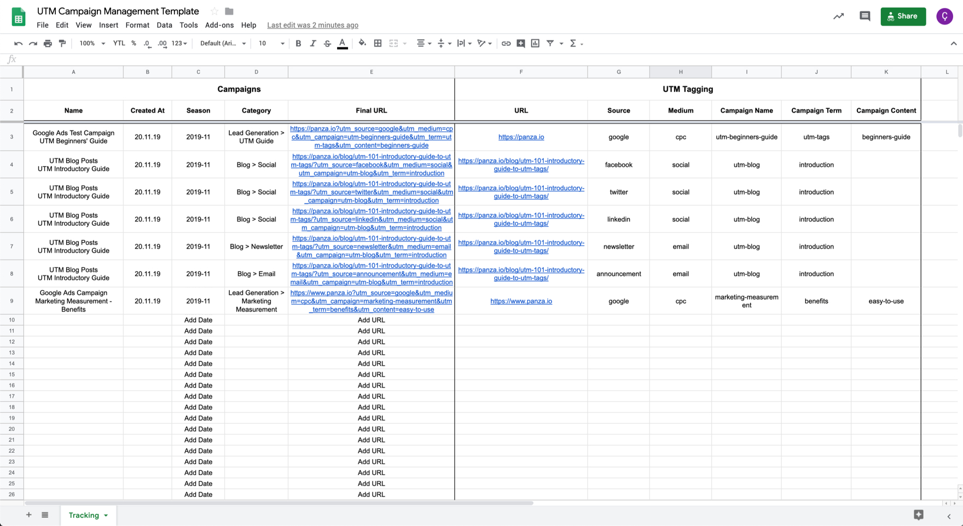Open all sheets list icon

pyautogui.click(x=45, y=515)
